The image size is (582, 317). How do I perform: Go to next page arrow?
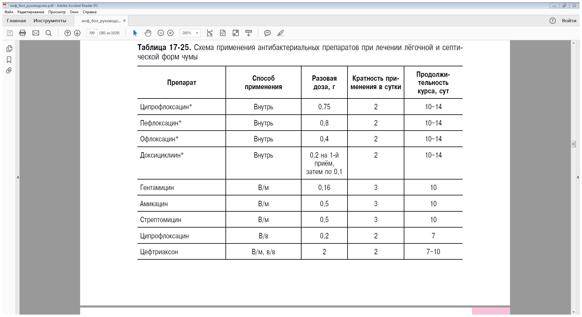(77, 33)
